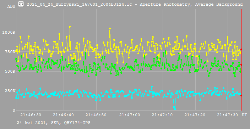The height and width of the screenshot is (129, 250).
Task: Click the cyan curve's deepest dip point
Action: pyautogui.click(x=175, y=109)
